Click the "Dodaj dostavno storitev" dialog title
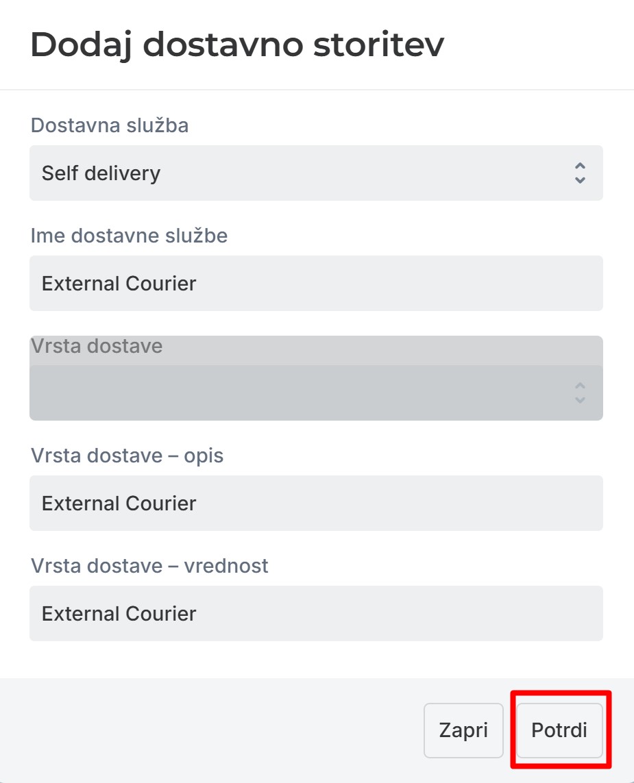This screenshot has width=634, height=783. (x=237, y=45)
